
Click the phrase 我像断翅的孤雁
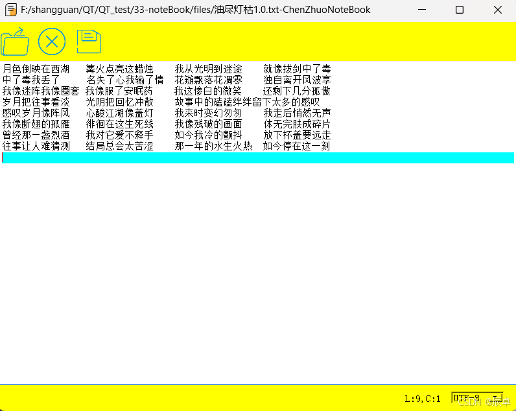36,124
